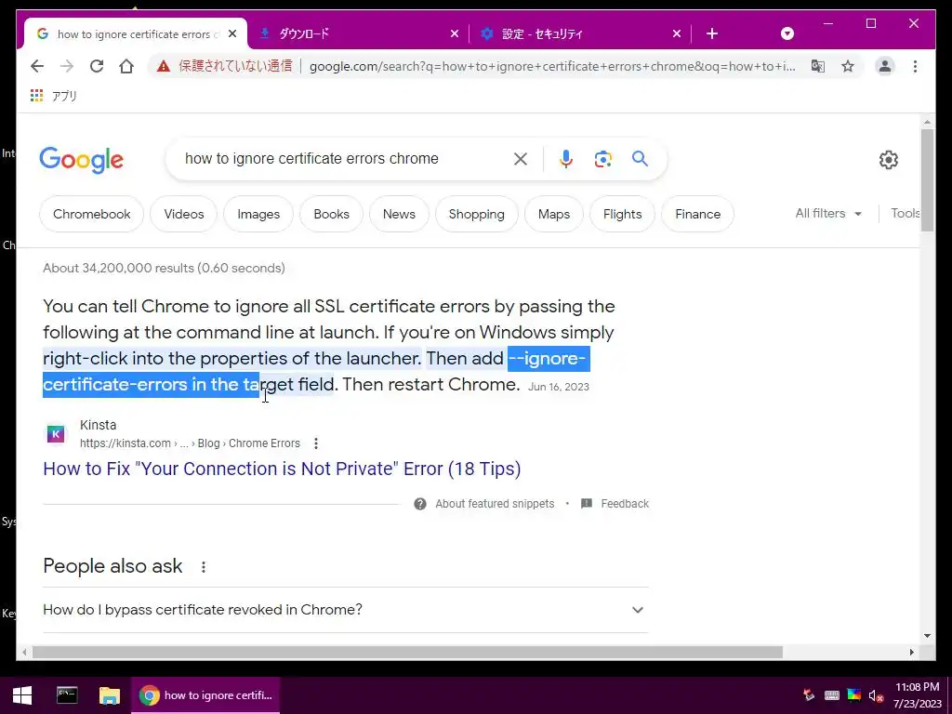Open File Explorer from the taskbar
This screenshot has width=952, height=714.
tap(110, 695)
